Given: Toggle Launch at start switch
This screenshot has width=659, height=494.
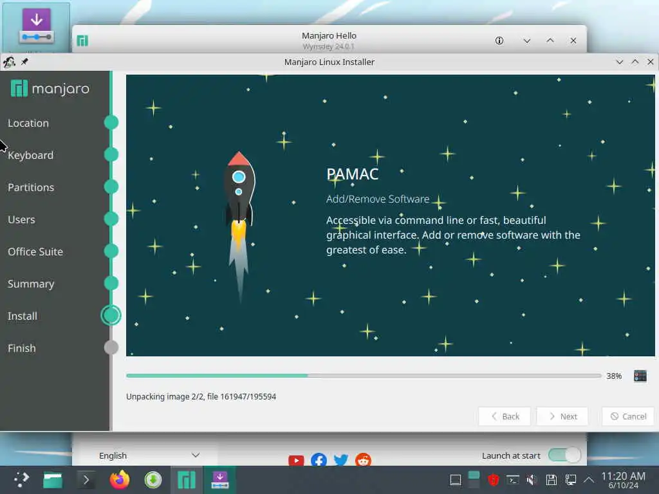Looking at the screenshot, I should coord(564,455).
